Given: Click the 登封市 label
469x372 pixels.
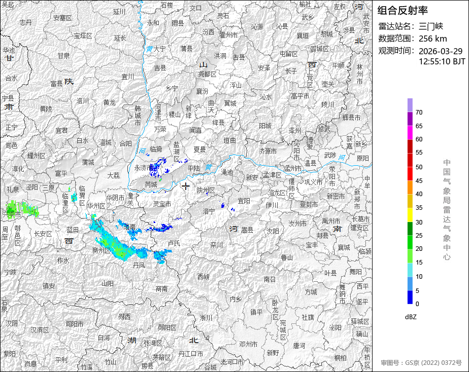Looking at the screenshot, I should click(x=309, y=205).
